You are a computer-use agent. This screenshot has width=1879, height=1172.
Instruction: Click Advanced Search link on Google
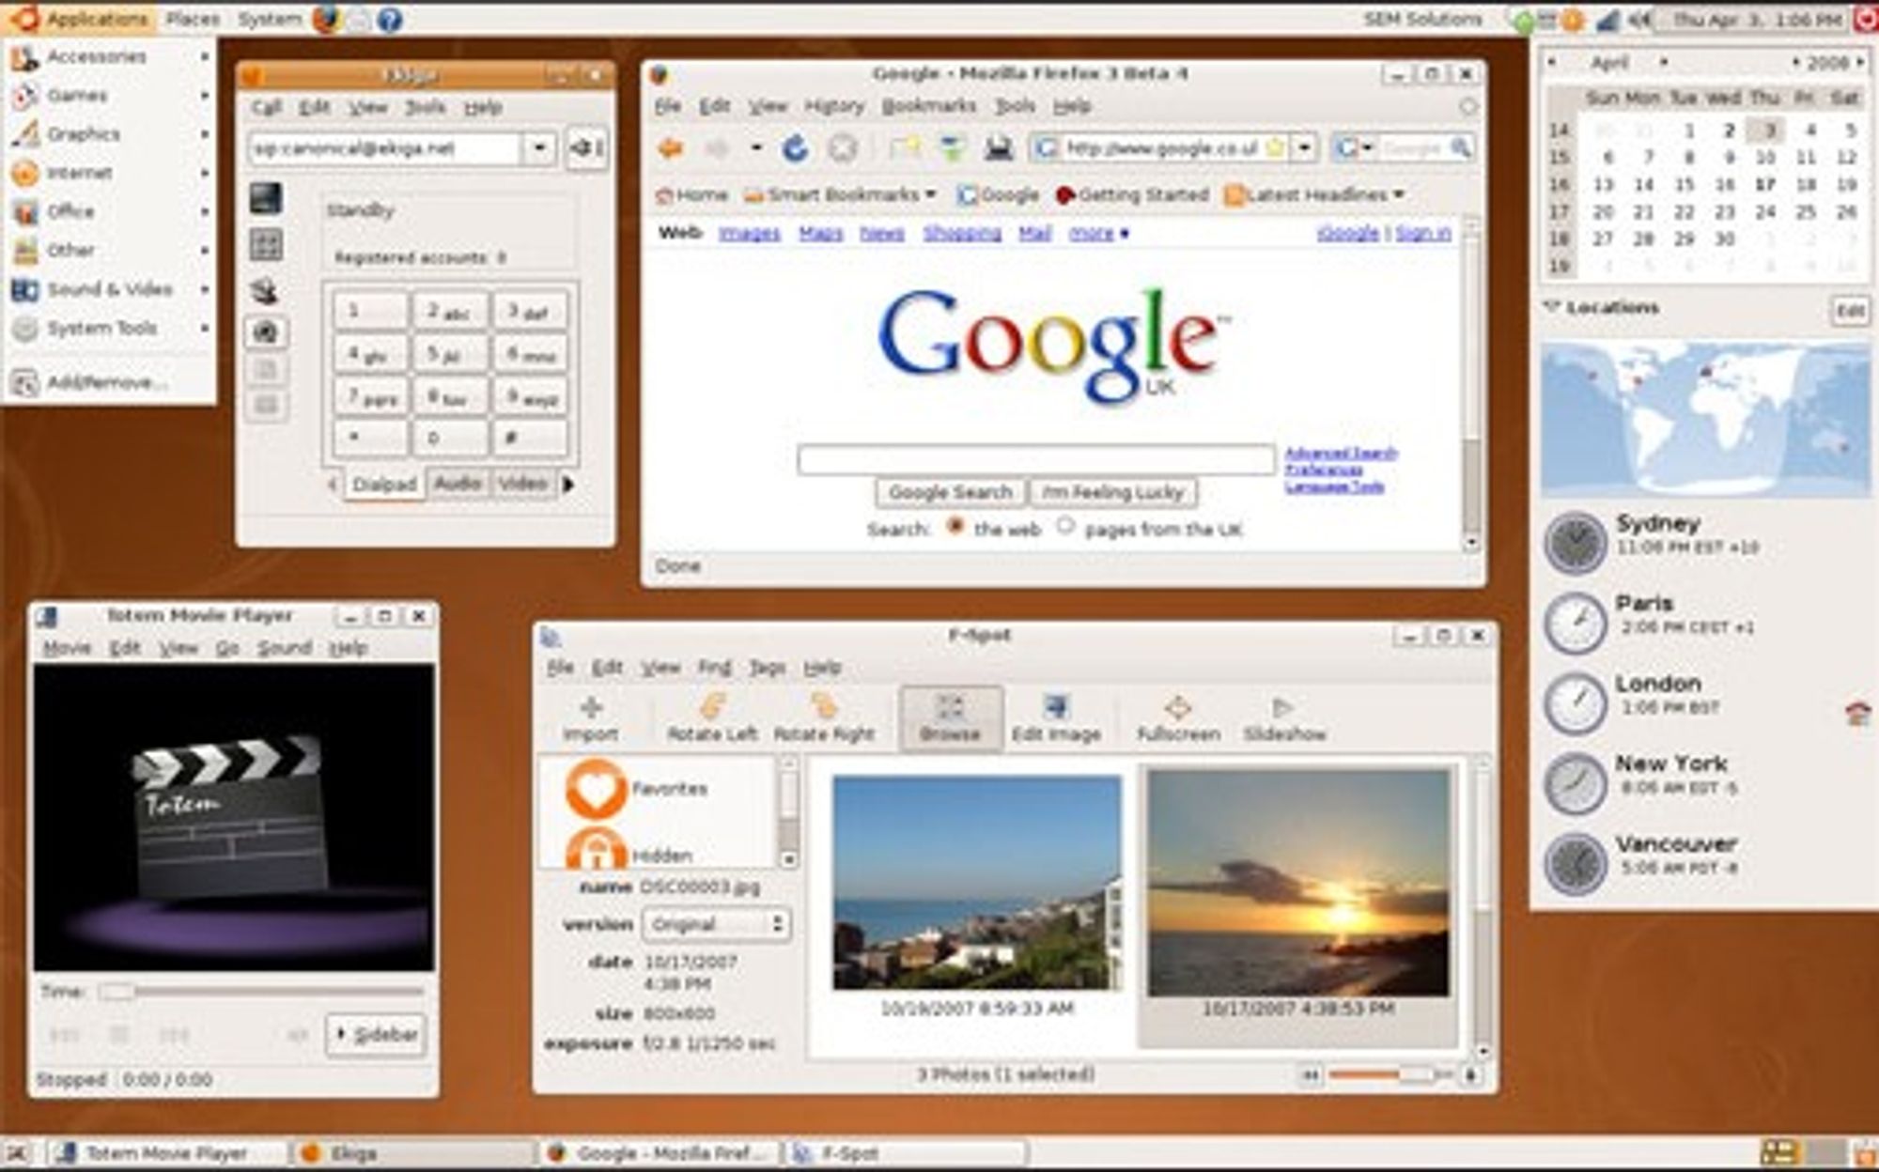(1341, 454)
